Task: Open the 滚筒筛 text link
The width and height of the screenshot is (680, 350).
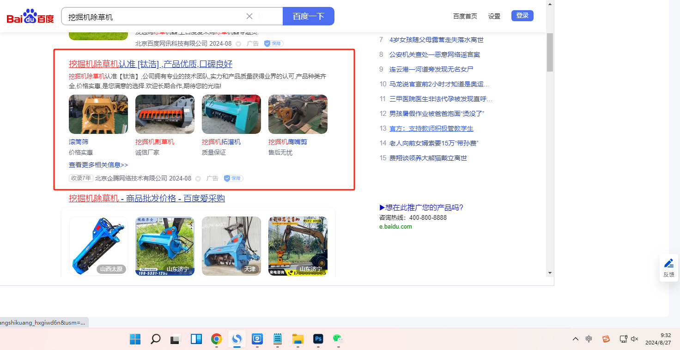Action: click(x=79, y=142)
